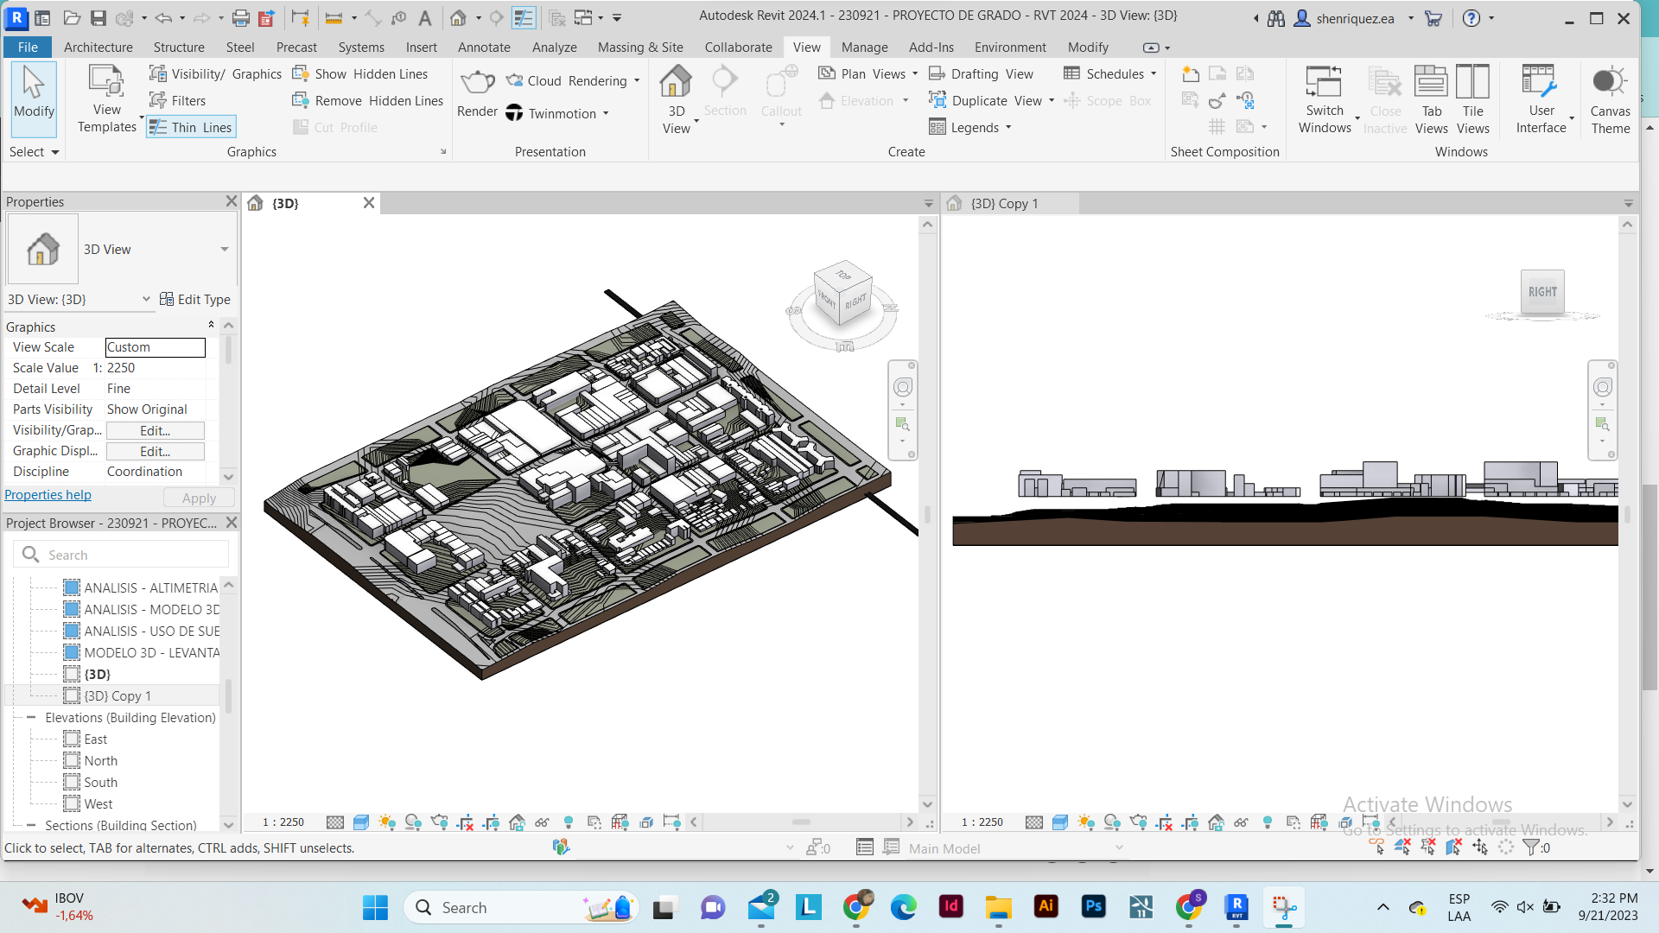
Task: Create a Drafting View
Action: pos(981,74)
